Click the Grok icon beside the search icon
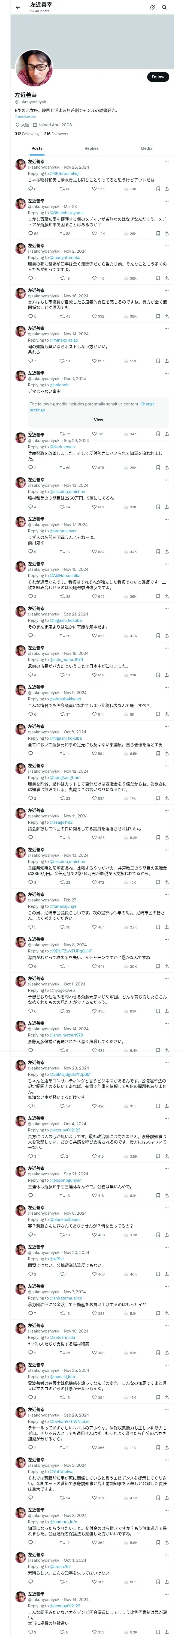 pyautogui.click(x=152, y=8)
